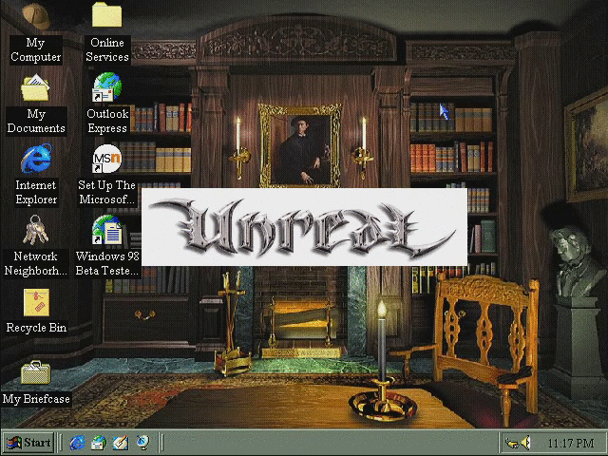This screenshot has height=456, width=608.
Task: Click the Show Desktop Quick Launch icon
Action: [x=121, y=443]
